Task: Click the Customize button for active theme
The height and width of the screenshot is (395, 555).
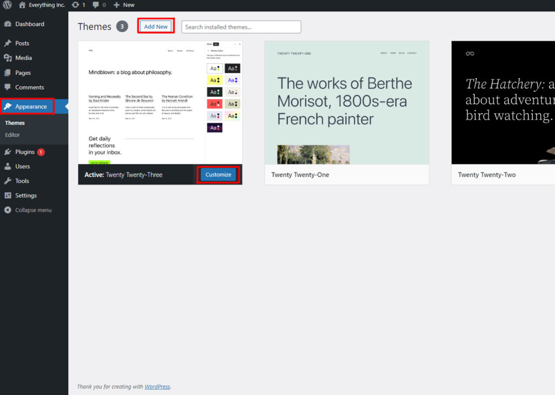Action: click(218, 175)
